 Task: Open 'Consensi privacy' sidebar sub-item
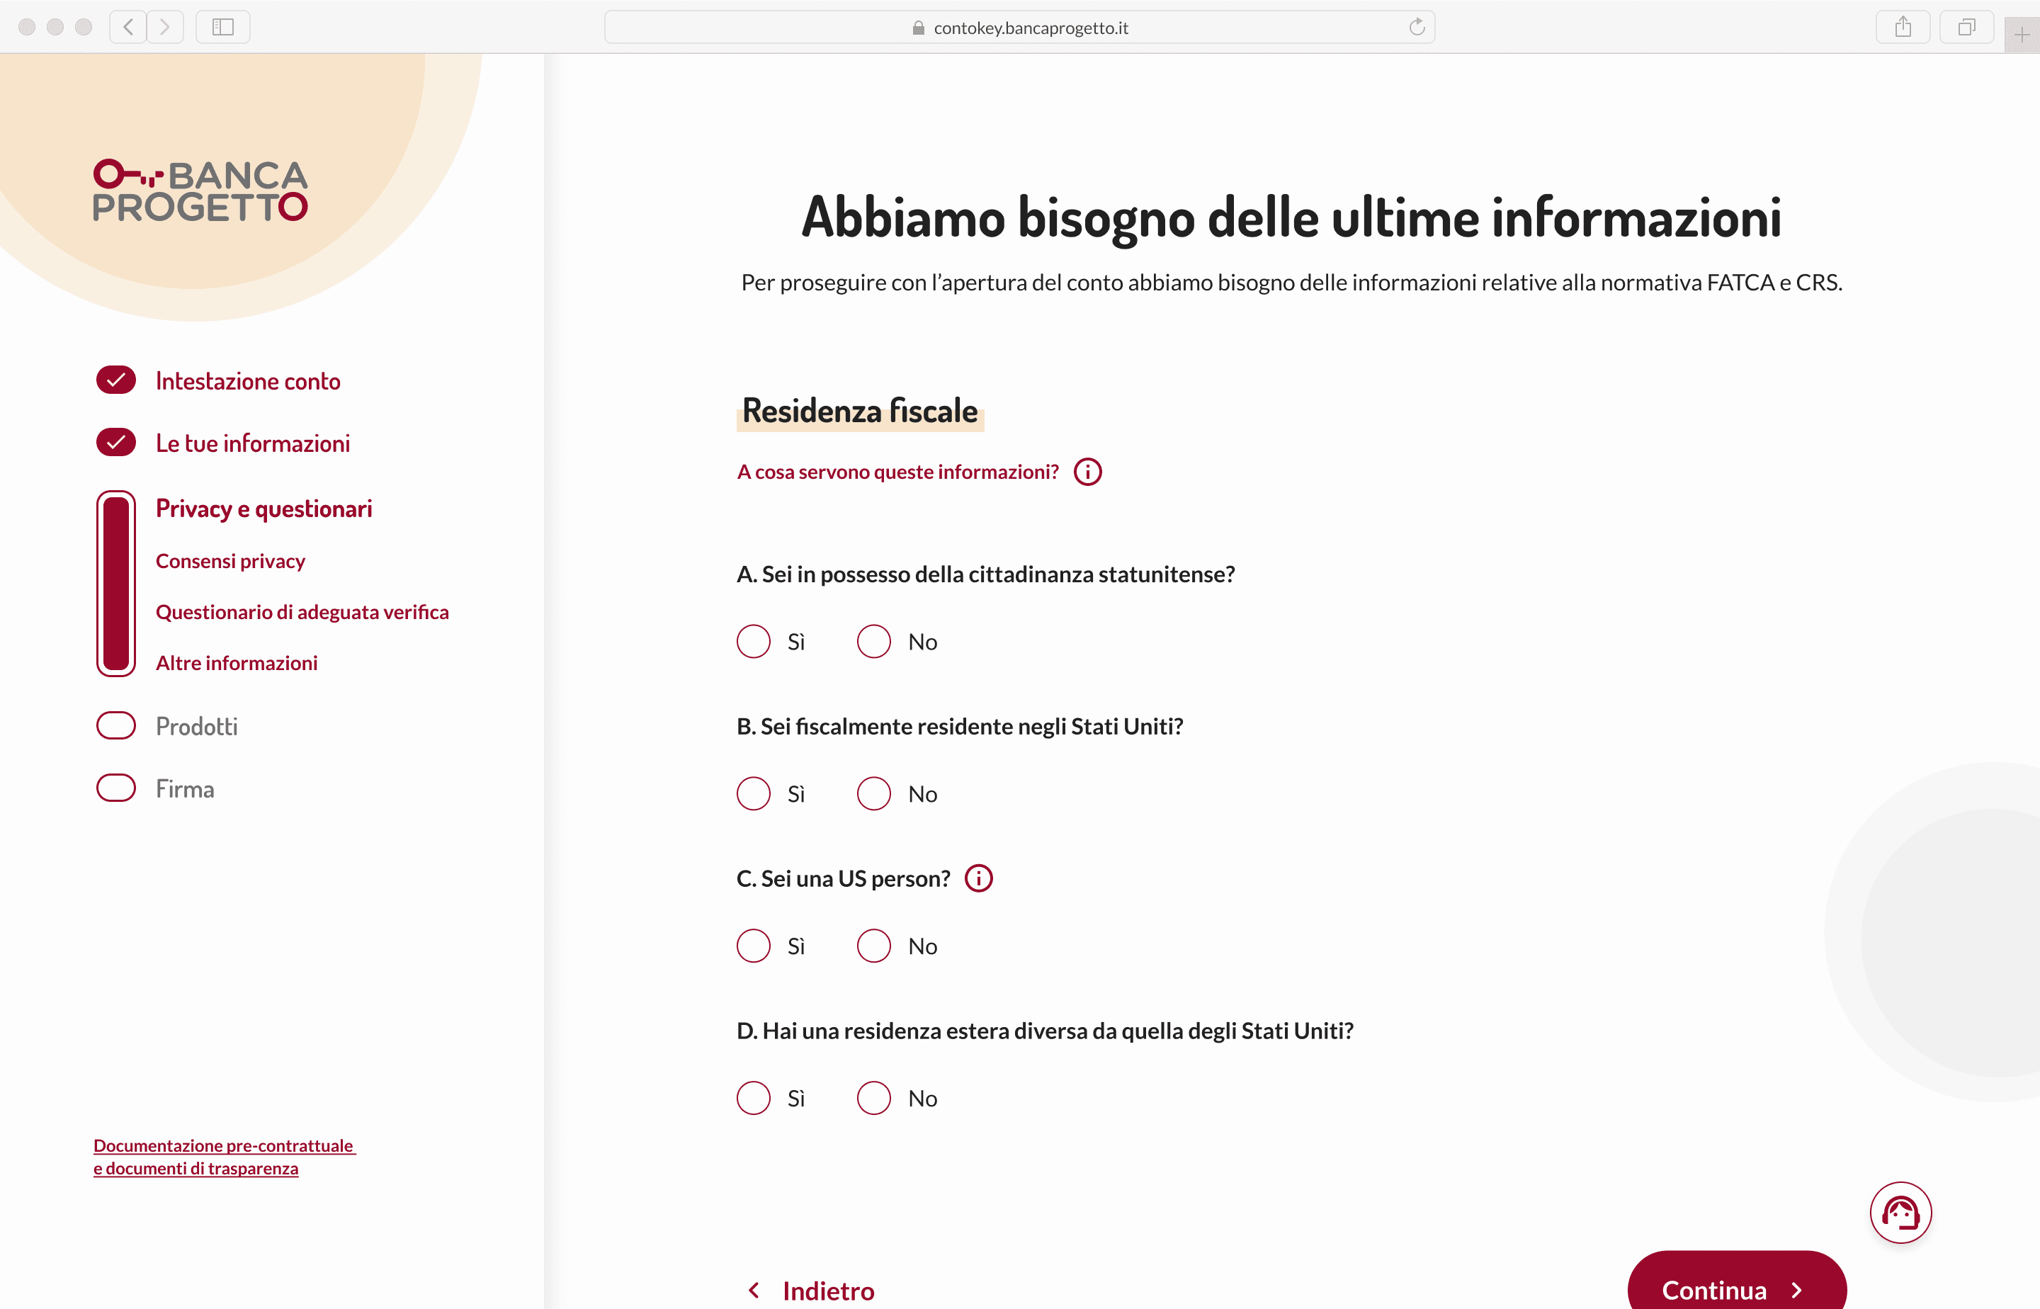[x=230, y=561]
